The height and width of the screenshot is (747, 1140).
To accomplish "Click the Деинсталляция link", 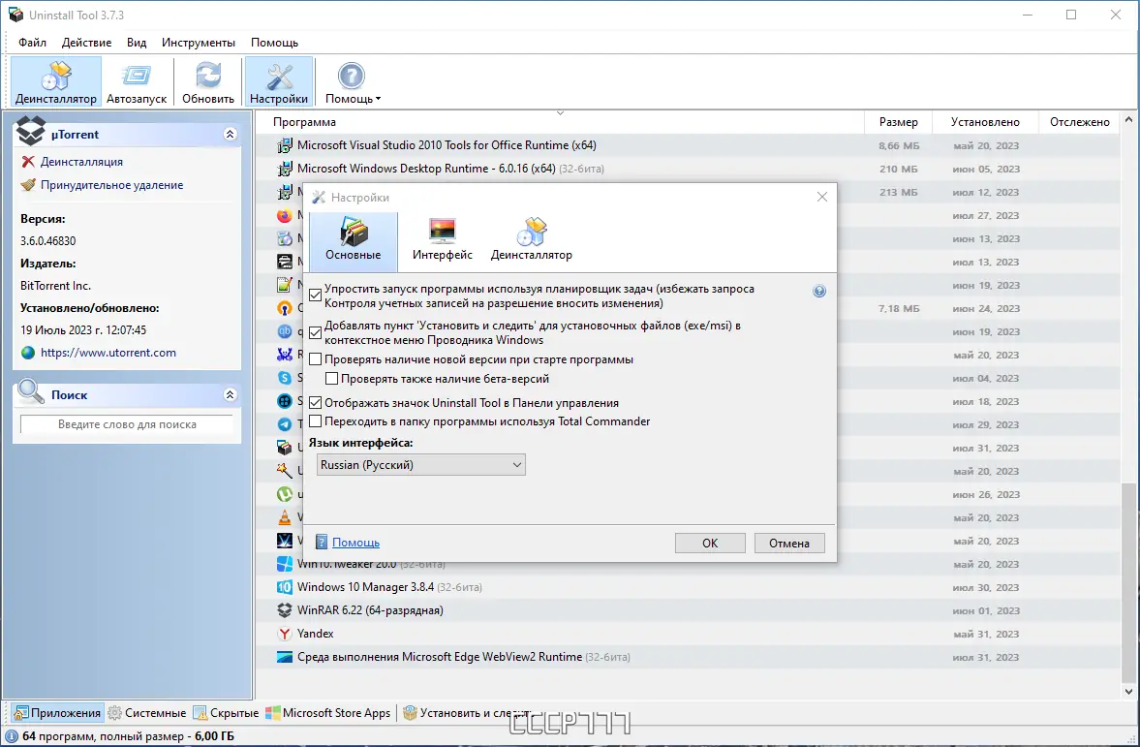I will 81,162.
